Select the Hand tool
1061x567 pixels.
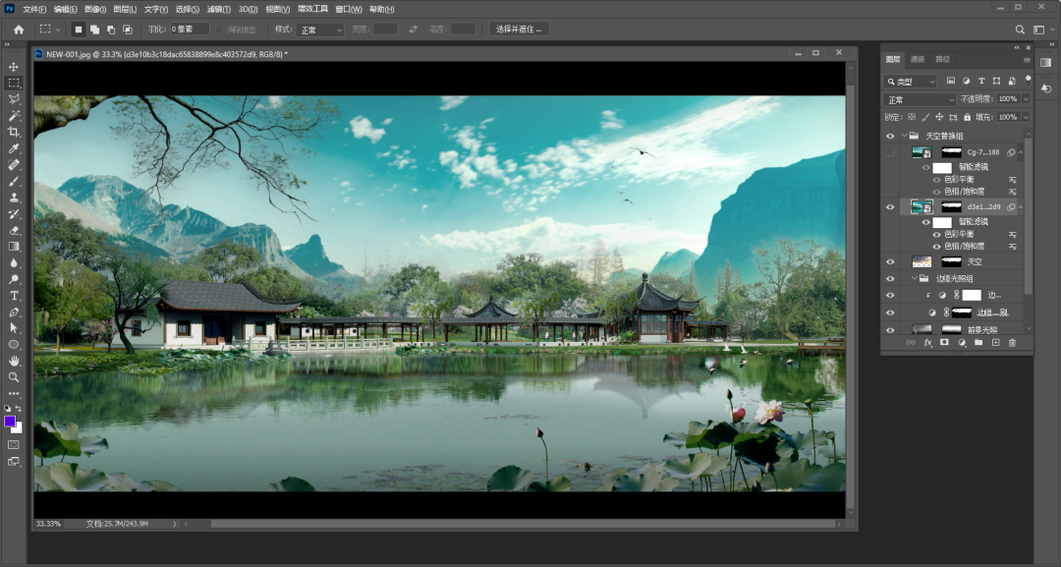tap(14, 361)
